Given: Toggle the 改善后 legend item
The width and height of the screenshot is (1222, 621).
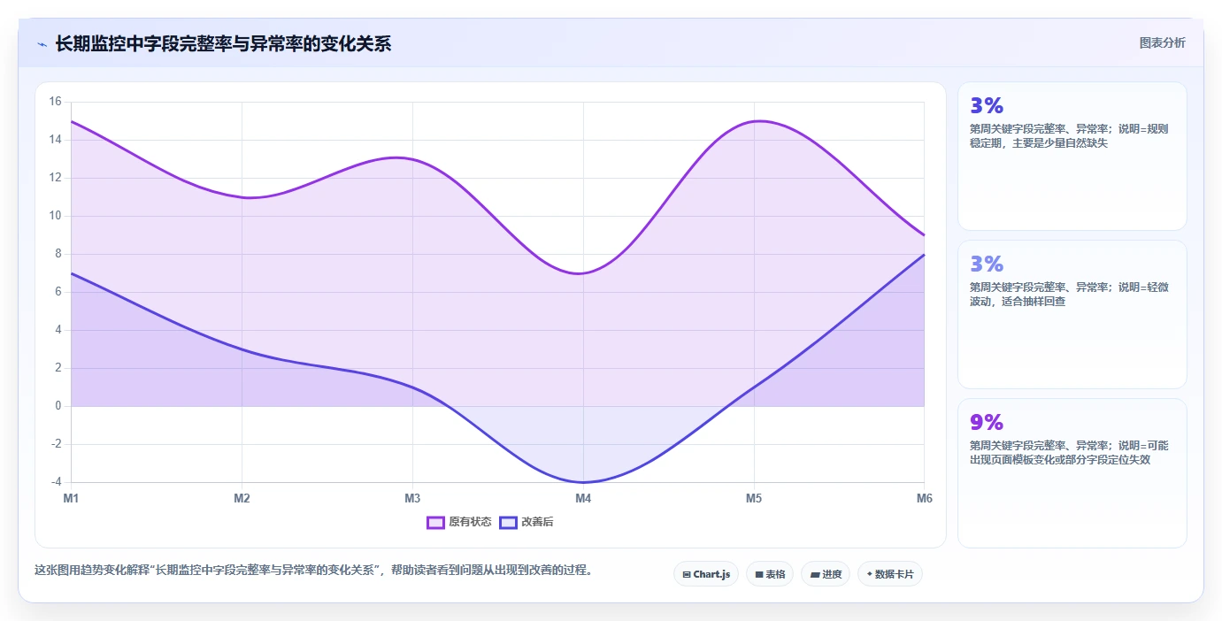Looking at the screenshot, I should click(526, 522).
